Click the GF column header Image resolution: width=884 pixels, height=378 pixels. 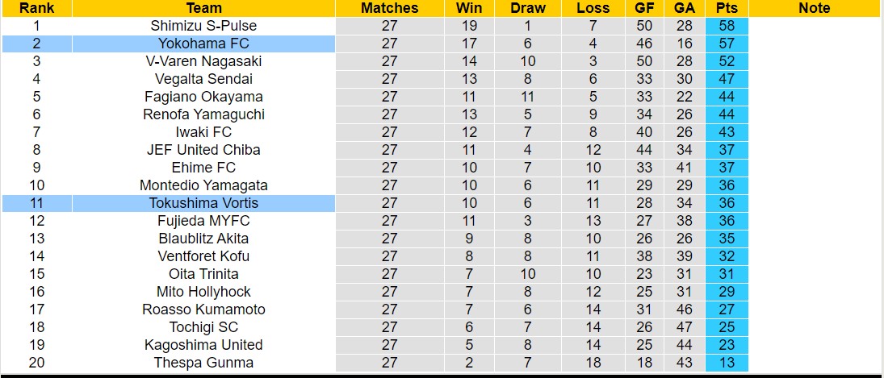(644, 8)
